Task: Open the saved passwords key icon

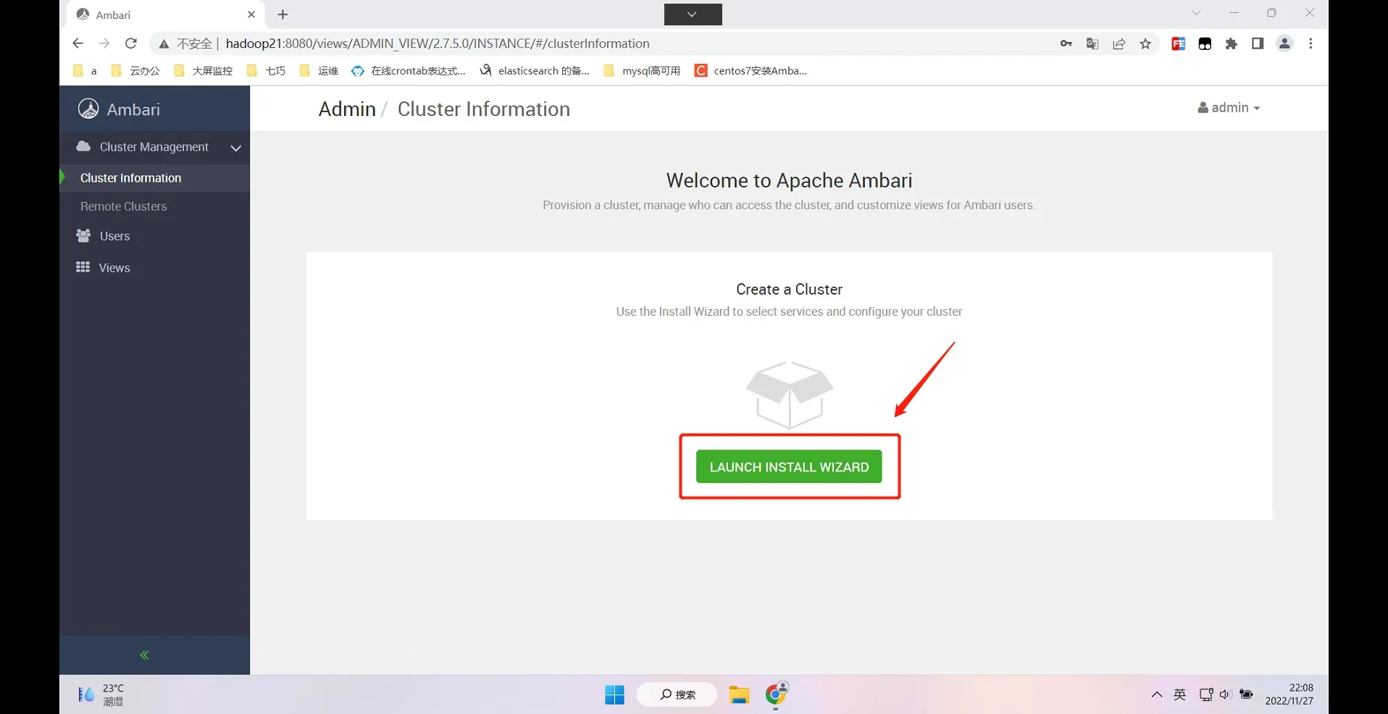Action: click(1066, 44)
